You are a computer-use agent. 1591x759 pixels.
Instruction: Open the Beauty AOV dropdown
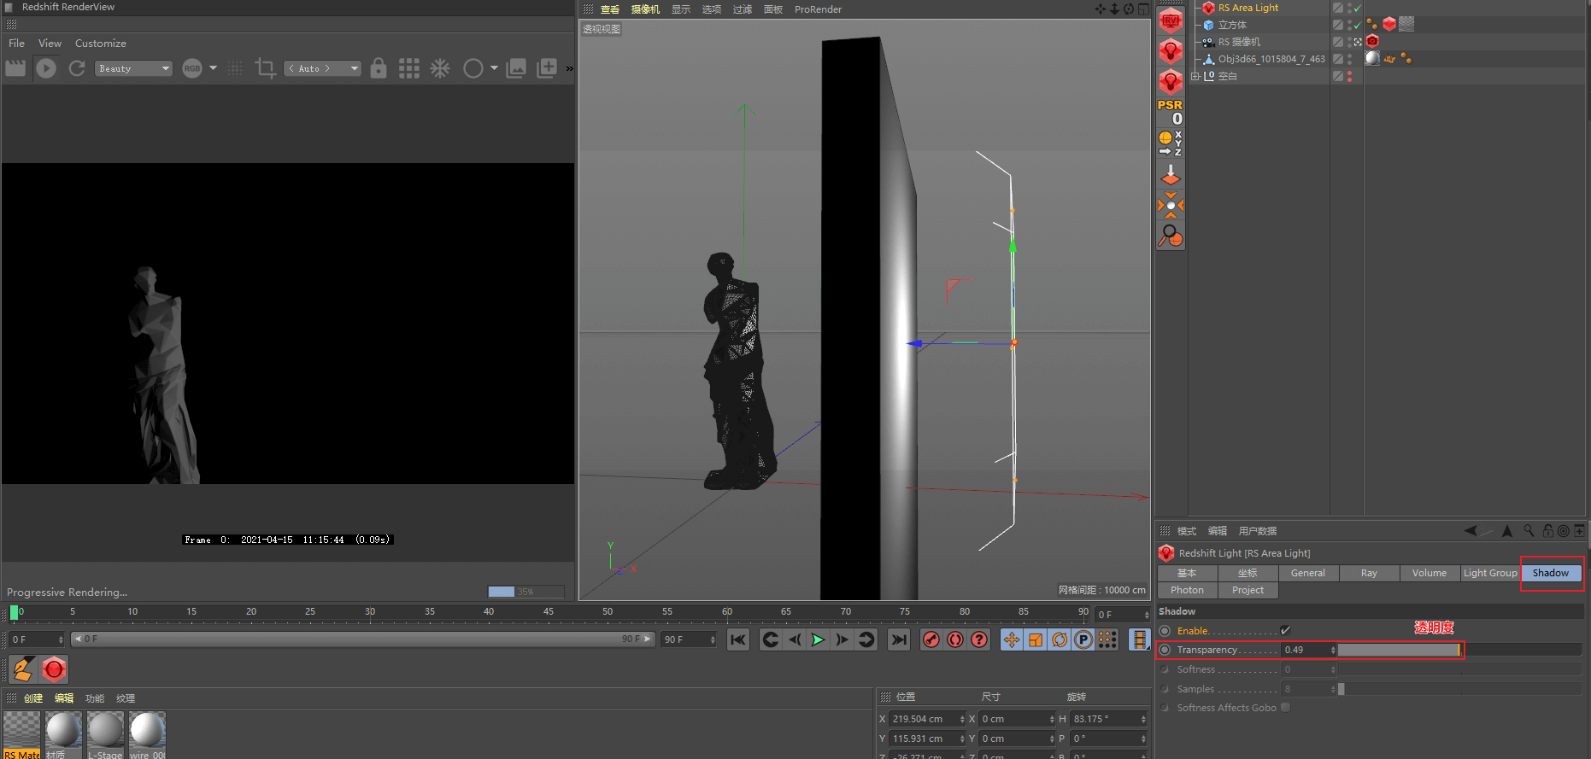134,68
